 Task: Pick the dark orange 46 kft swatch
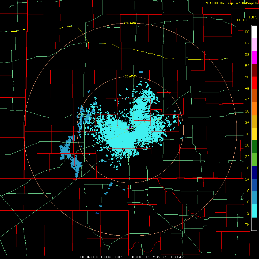coord(254,96)
